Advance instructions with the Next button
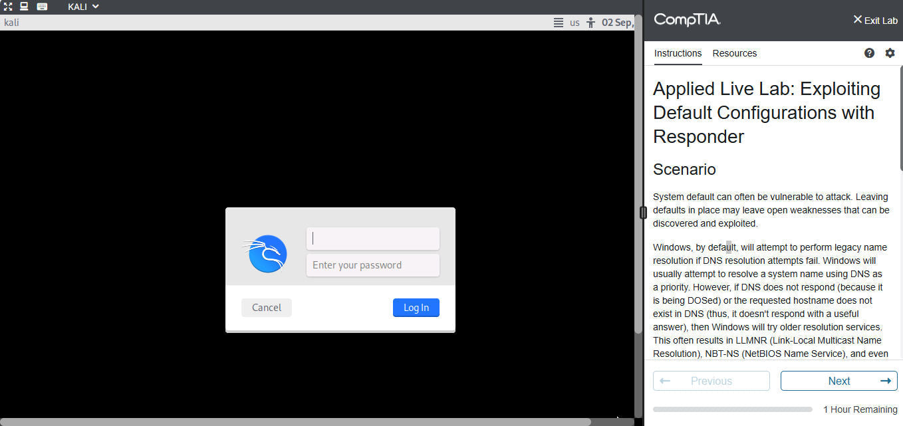 point(838,380)
